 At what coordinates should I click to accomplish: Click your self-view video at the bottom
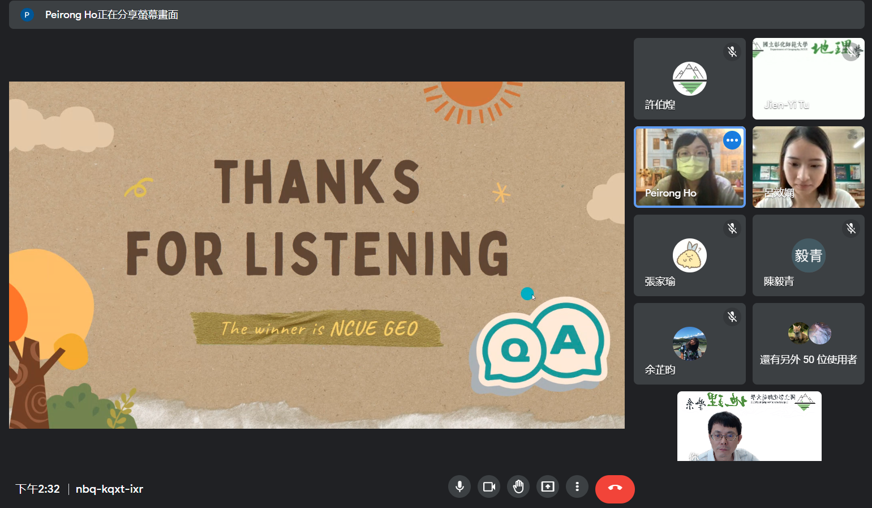coord(749,426)
